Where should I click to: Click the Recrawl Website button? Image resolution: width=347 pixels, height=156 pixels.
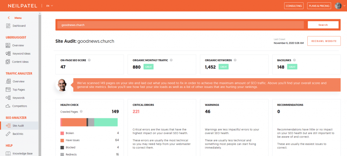click(324, 41)
